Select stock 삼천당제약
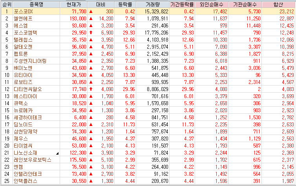296x186 pixels. click(26, 132)
